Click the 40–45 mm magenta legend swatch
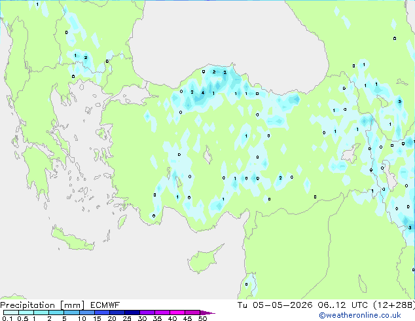Viewport: 415px width, 321px height. [x=177, y=312]
